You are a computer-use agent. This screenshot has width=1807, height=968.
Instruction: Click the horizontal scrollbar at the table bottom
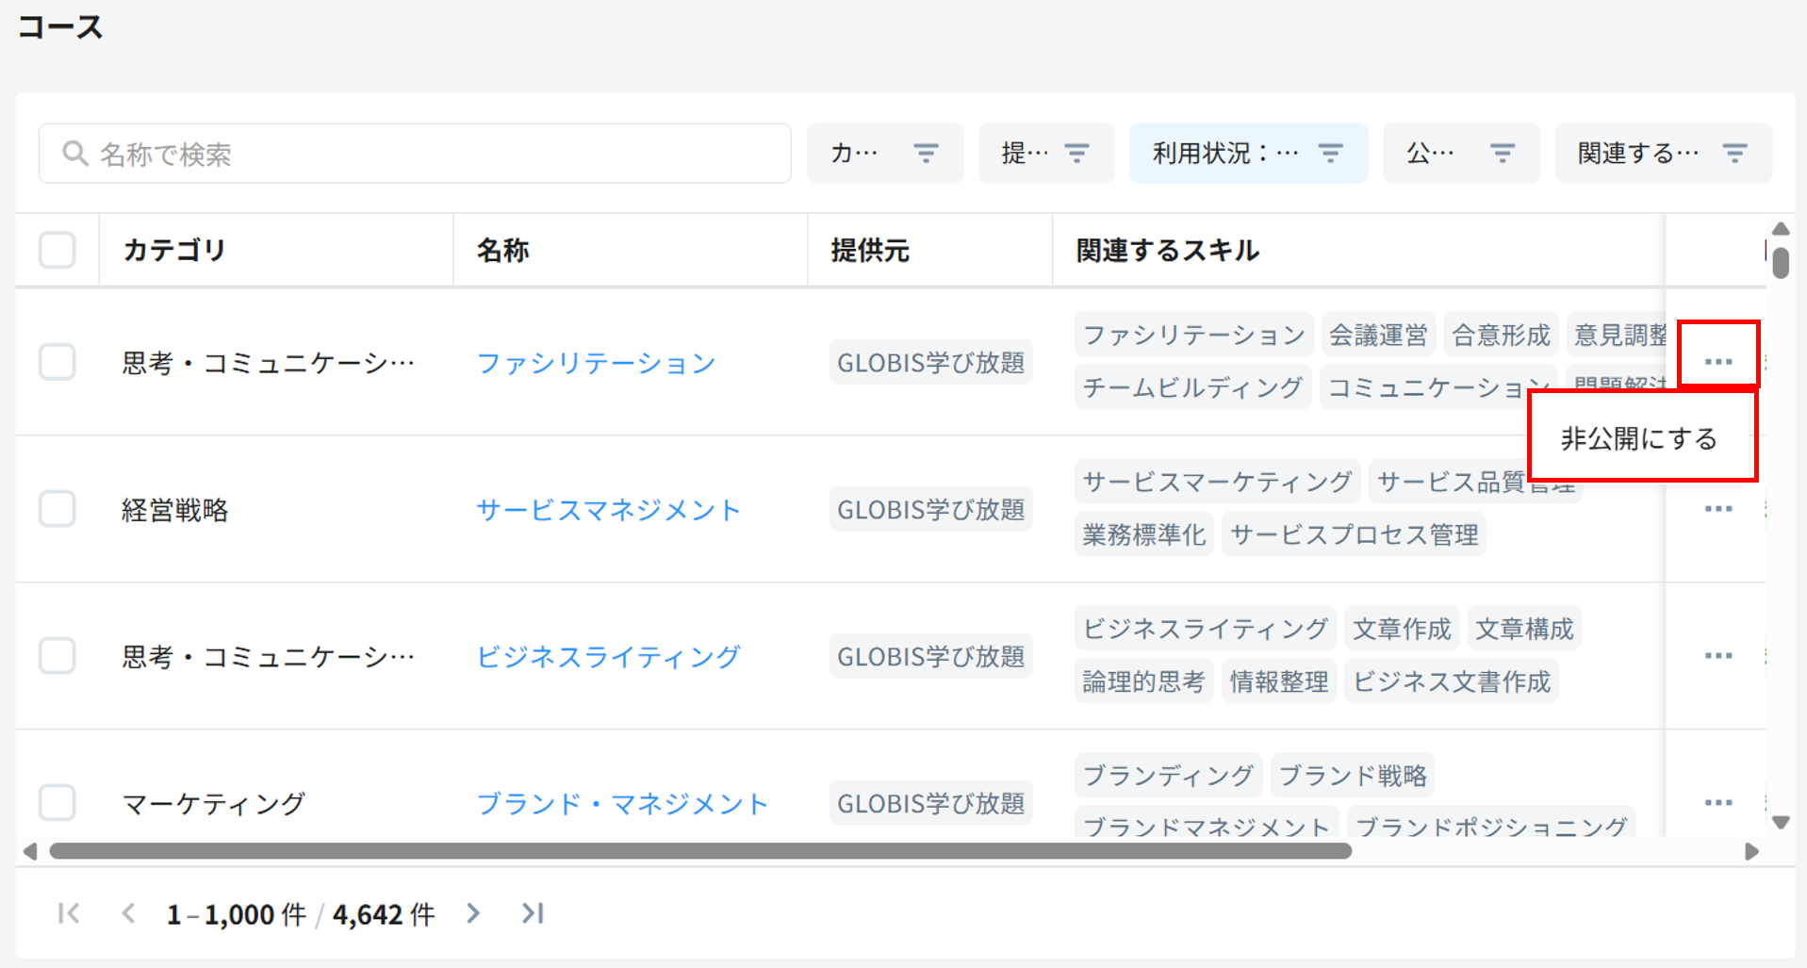[699, 851]
